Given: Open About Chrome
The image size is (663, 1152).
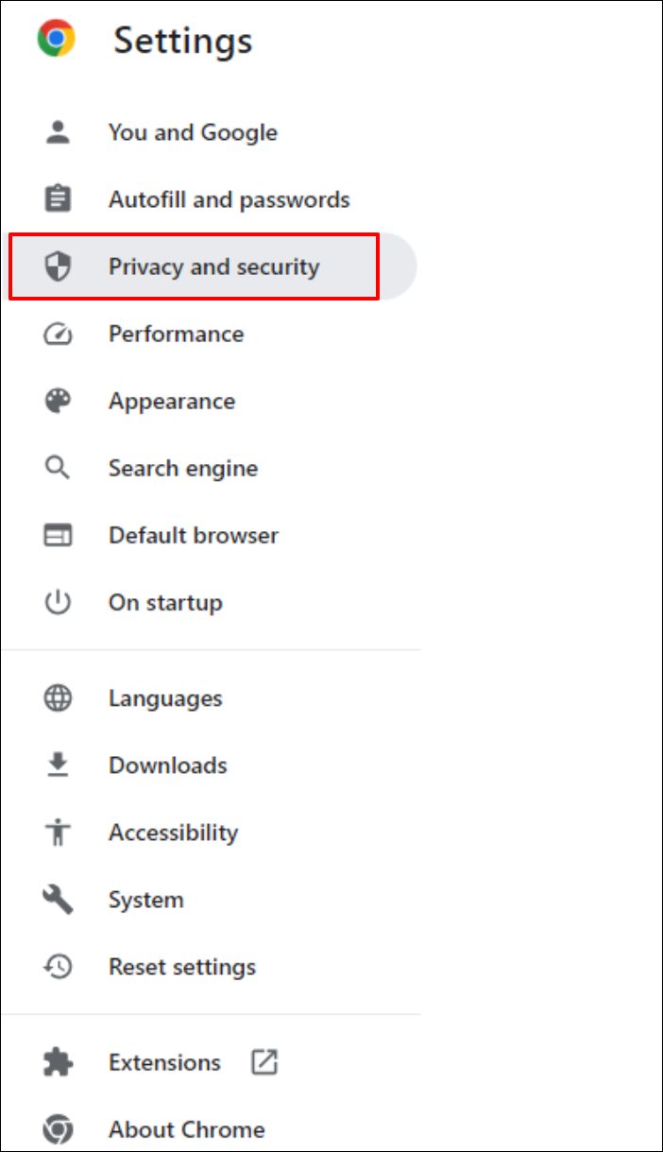Looking at the screenshot, I should [x=186, y=1129].
